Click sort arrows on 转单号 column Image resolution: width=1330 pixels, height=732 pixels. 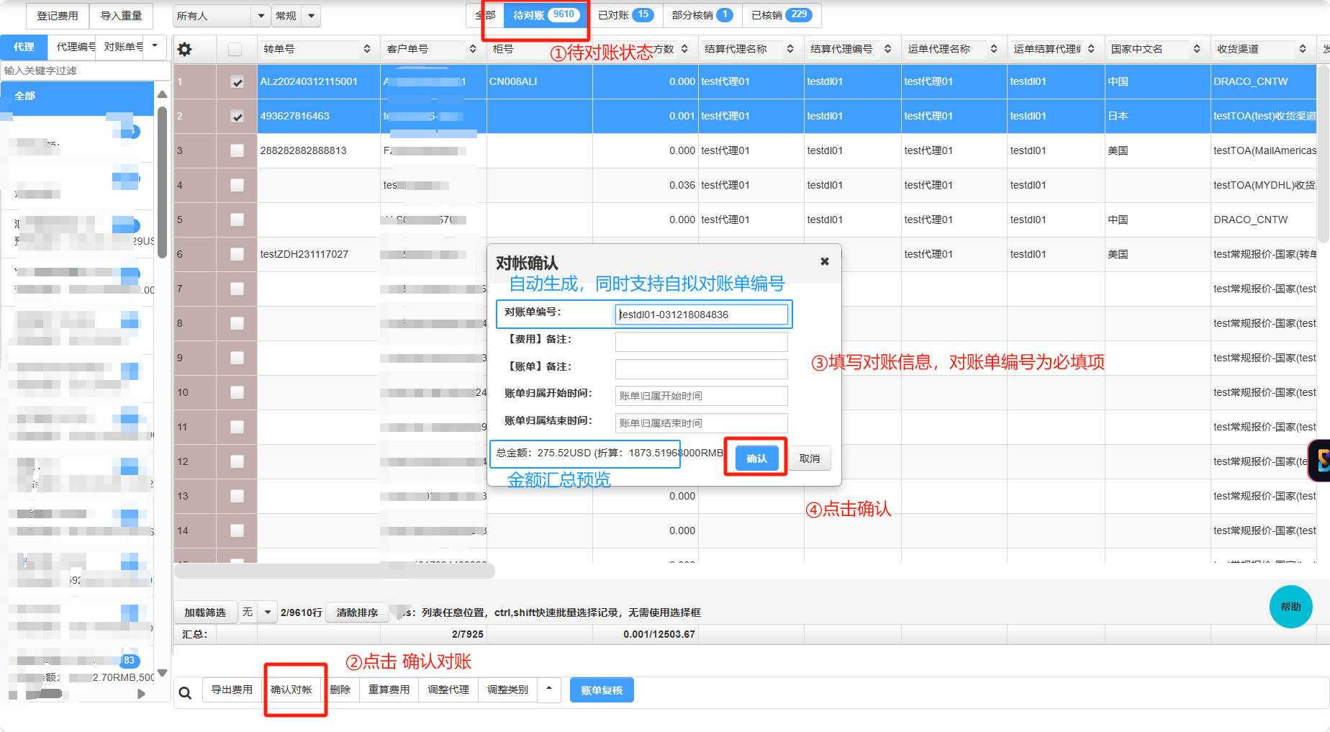(x=367, y=49)
